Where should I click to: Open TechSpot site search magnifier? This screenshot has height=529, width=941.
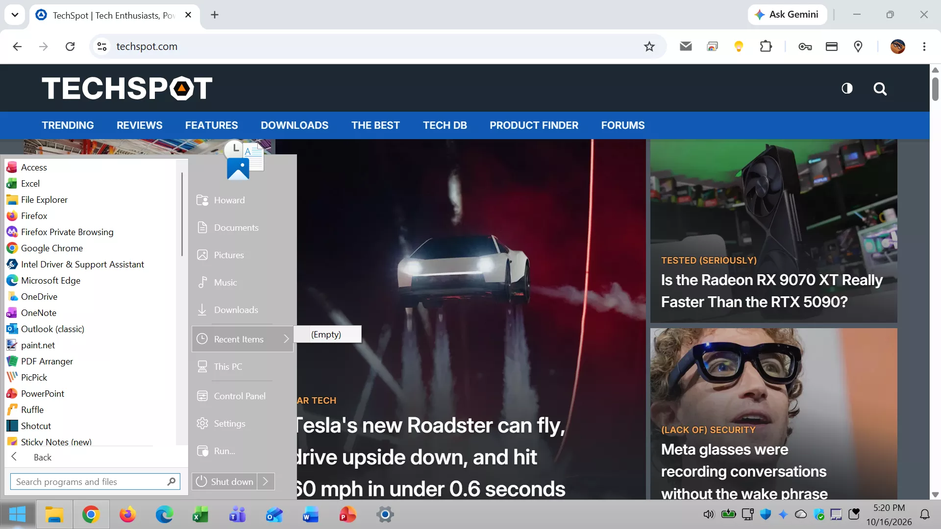[x=880, y=89]
